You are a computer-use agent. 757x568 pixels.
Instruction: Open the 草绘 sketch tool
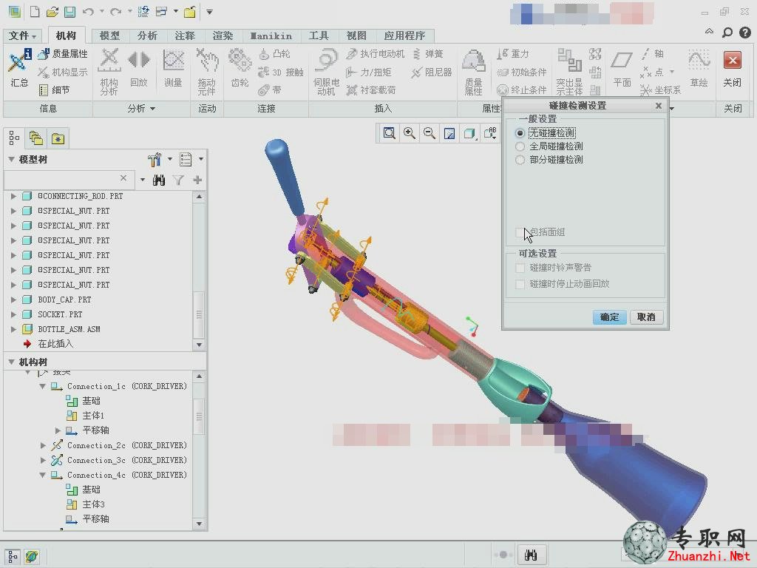699,67
